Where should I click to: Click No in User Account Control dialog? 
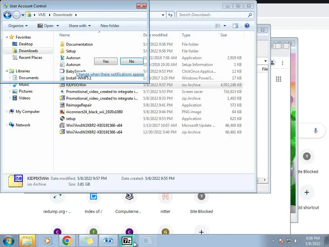pos(131,61)
